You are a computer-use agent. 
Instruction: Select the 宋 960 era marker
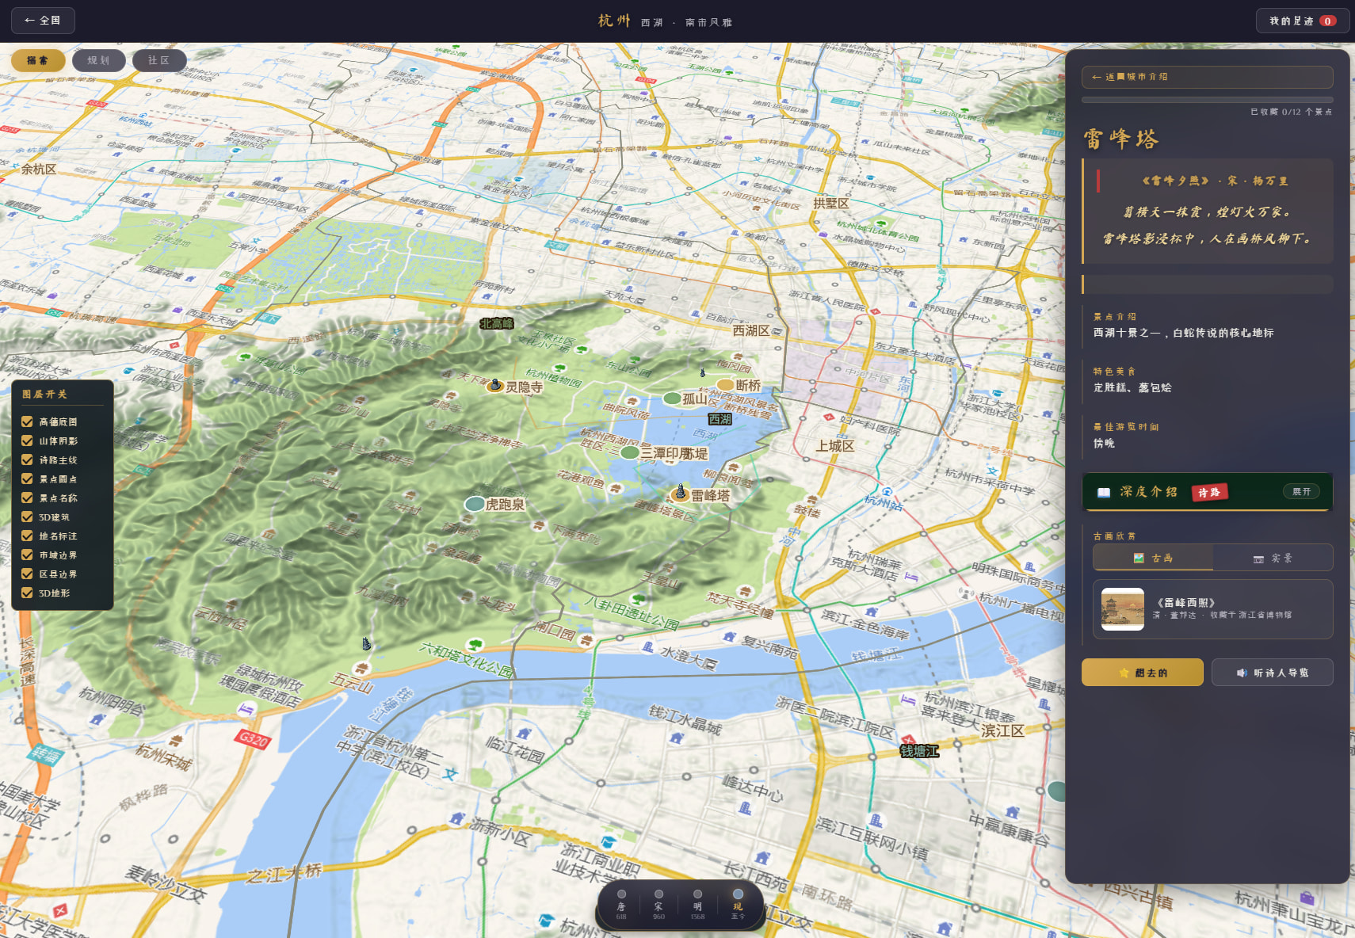pyautogui.click(x=658, y=905)
